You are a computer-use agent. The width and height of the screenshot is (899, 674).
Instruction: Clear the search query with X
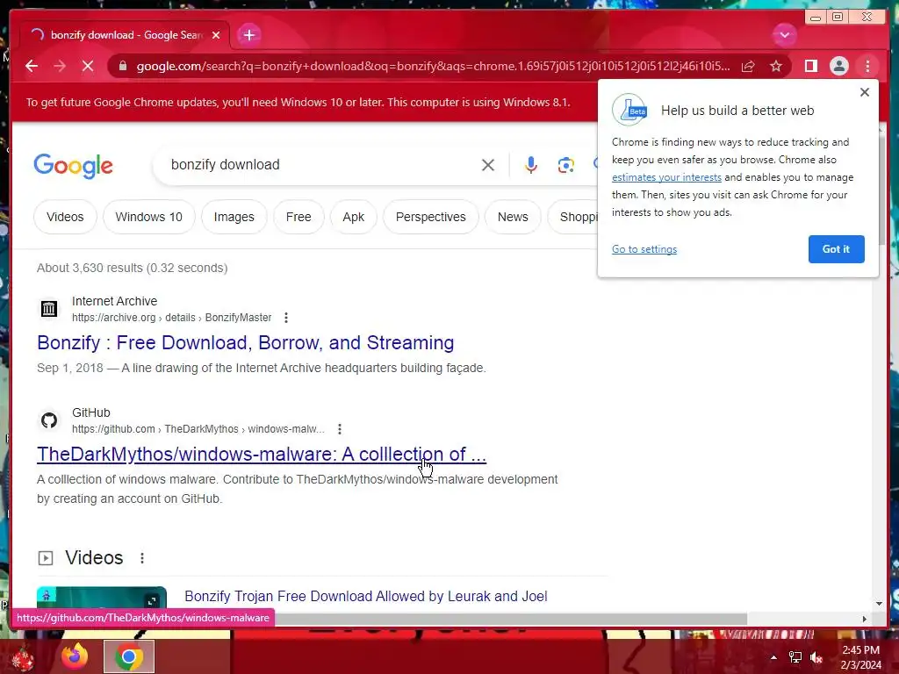click(488, 165)
